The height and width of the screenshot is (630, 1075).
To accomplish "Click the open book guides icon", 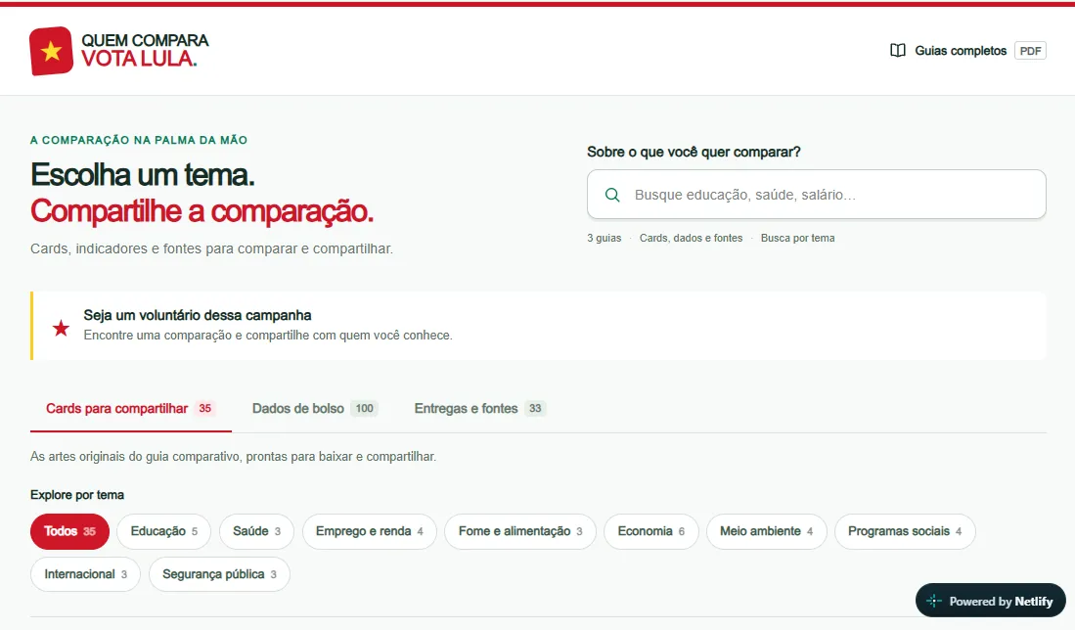I will [897, 50].
